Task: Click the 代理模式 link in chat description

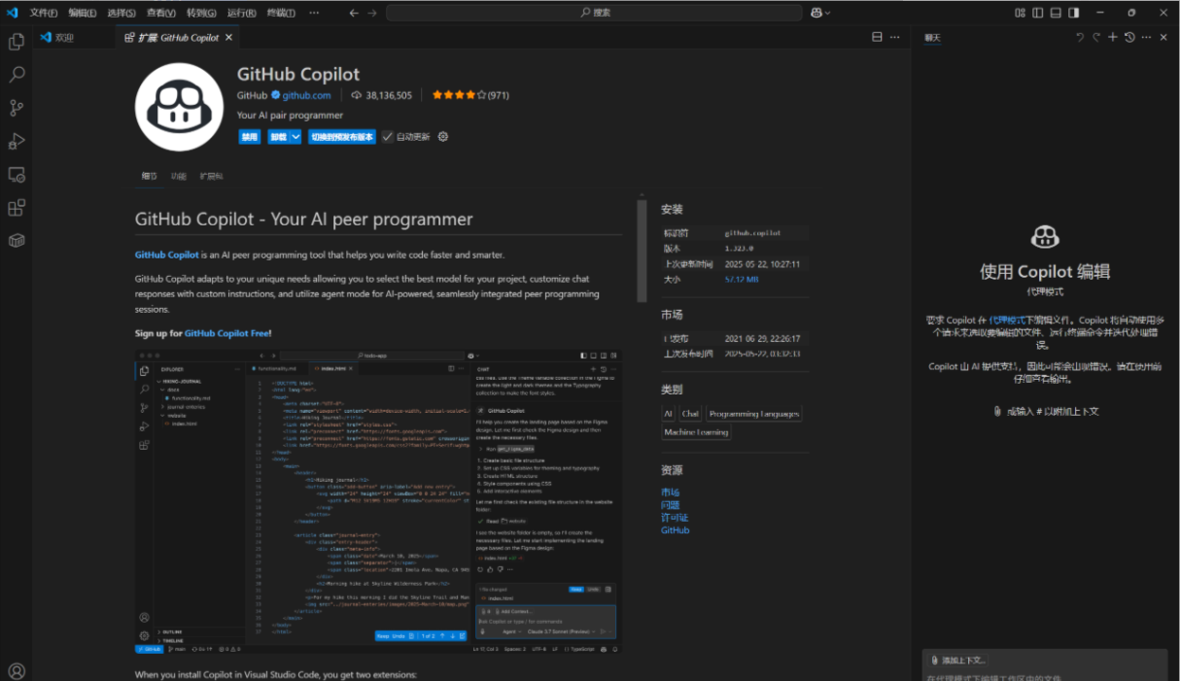Action: click(x=1007, y=320)
